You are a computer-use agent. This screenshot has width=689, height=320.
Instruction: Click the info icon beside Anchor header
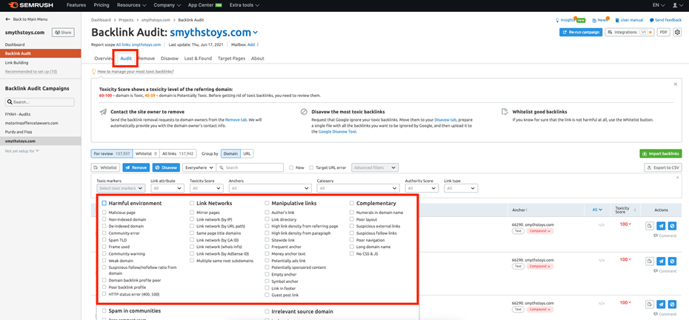[527, 210]
